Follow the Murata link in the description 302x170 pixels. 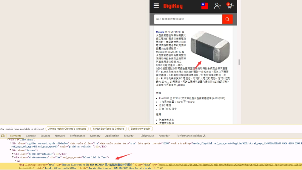pos(160,32)
